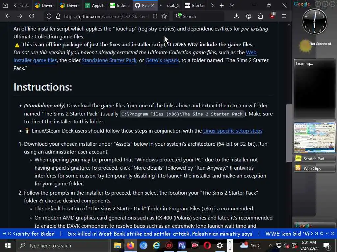Open Opera browser from the taskbar
Screen dimensions: 337x252
207,245
